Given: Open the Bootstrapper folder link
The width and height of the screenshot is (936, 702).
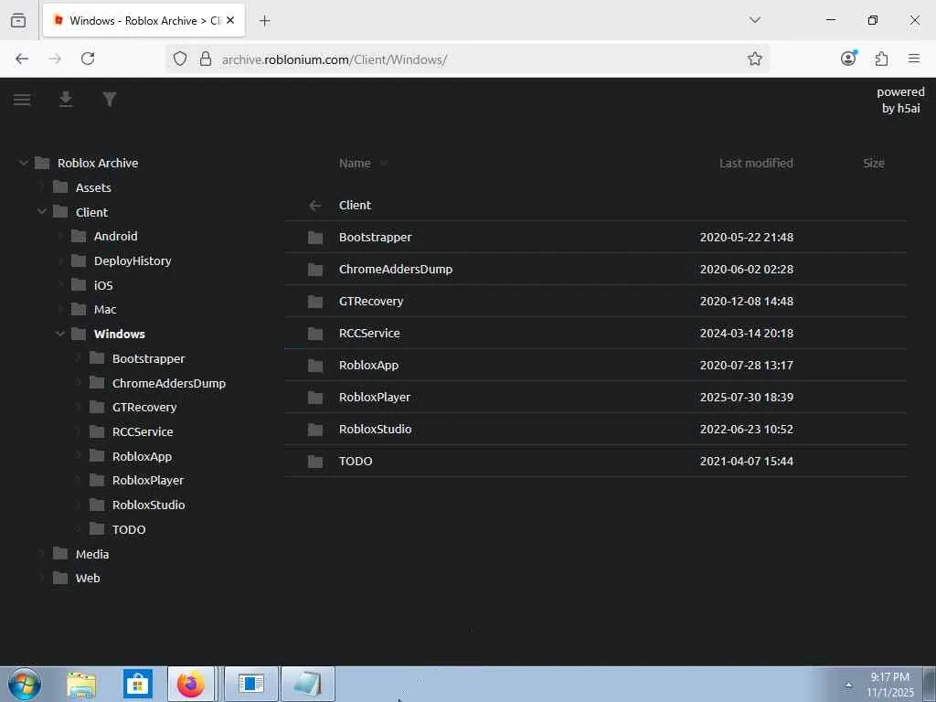Looking at the screenshot, I should [375, 237].
